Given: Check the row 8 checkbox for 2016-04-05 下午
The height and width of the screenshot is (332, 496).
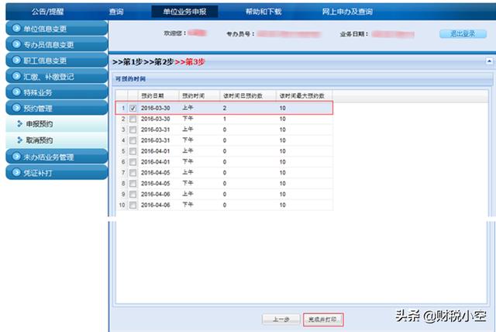Looking at the screenshot, I should click(133, 184).
